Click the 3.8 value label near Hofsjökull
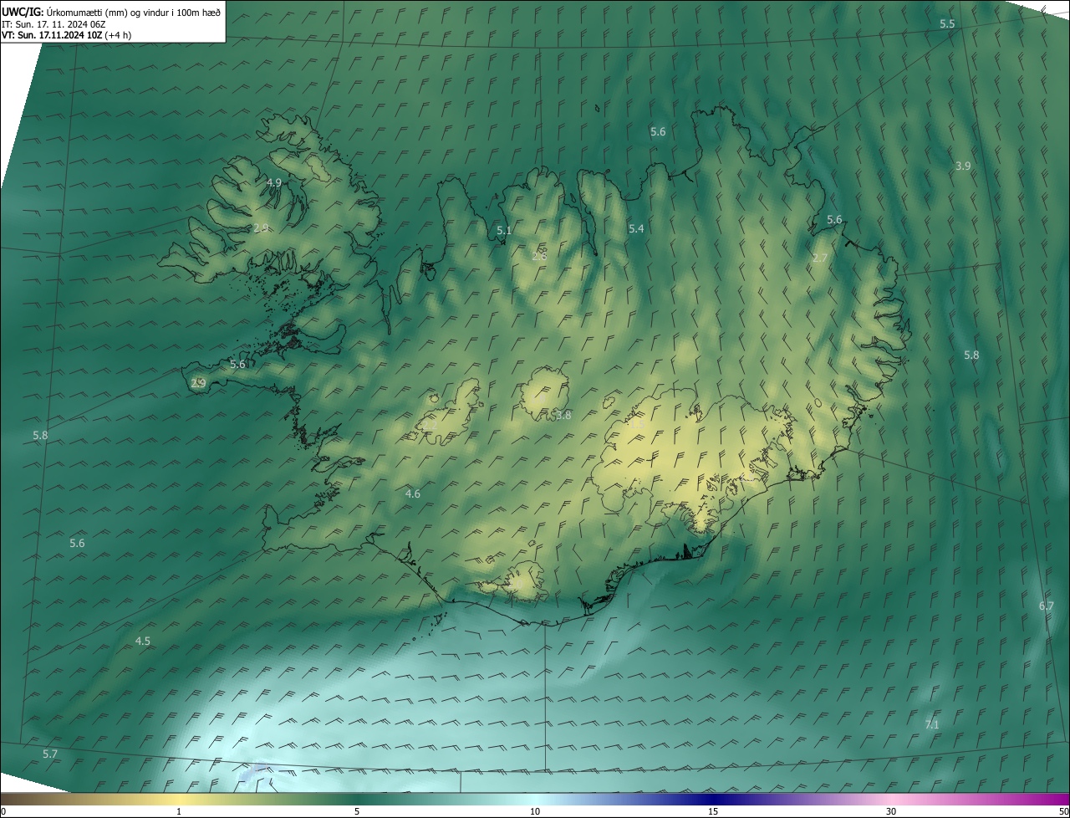 pyautogui.click(x=563, y=415)
